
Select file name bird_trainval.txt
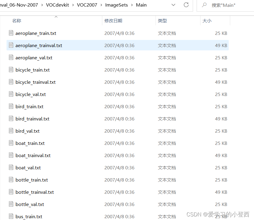point(32,119)
